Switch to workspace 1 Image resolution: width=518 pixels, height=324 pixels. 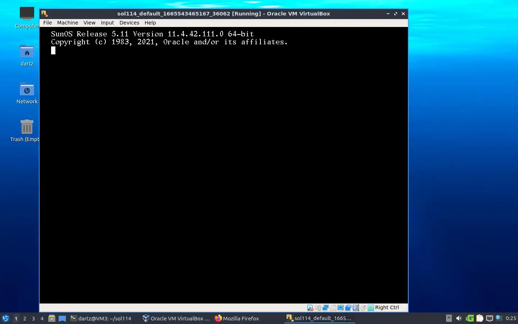(x=16, y=319)
